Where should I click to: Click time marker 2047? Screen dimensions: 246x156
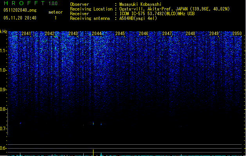(167, 34)
